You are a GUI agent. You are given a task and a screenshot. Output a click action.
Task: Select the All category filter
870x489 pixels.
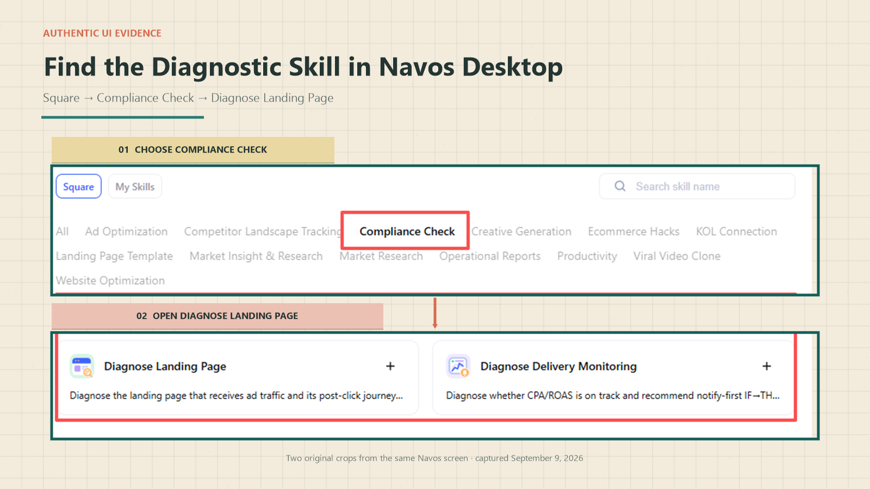(x=63, y=231)
